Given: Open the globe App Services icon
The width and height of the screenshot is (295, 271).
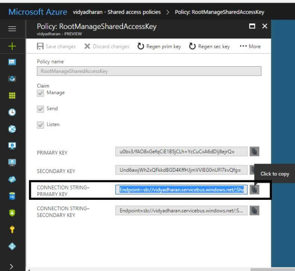Looking at the screenshot, I should pos(12,129).
